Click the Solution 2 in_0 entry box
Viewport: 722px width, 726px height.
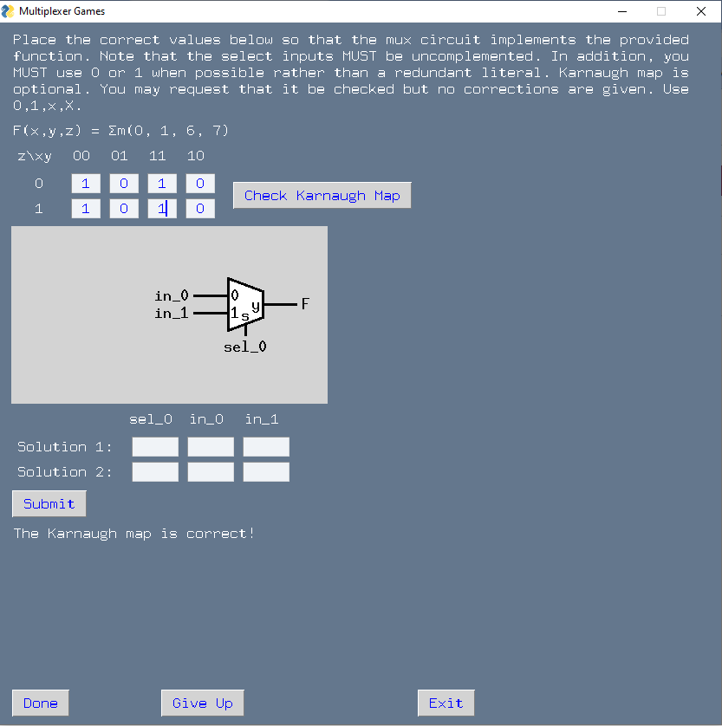click(x=210, y=470)
